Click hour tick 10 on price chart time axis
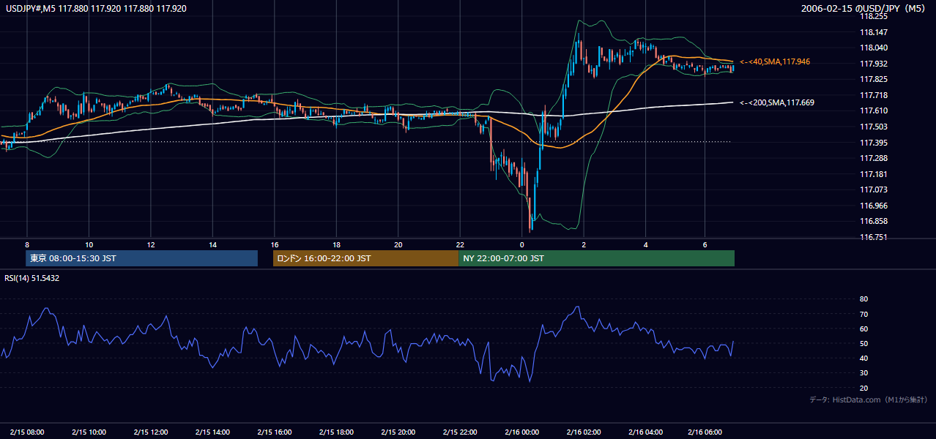Viewport: 936px width, 439px height. (89, 244)
